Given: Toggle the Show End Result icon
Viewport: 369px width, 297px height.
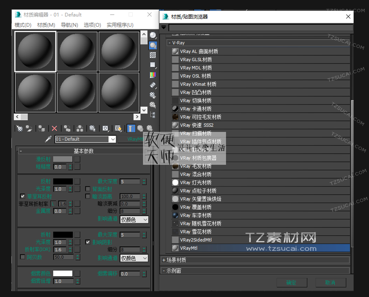Looking at the screenshot, I should 131,128.
